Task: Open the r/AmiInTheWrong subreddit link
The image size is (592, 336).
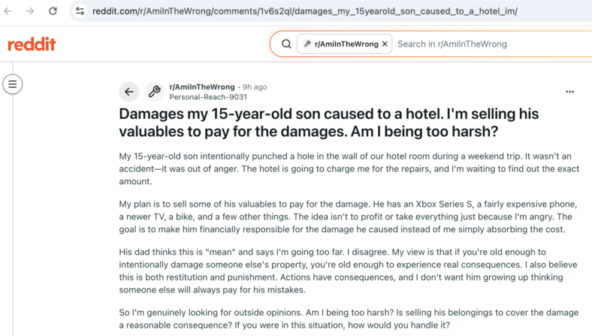Action: (202, 87)
